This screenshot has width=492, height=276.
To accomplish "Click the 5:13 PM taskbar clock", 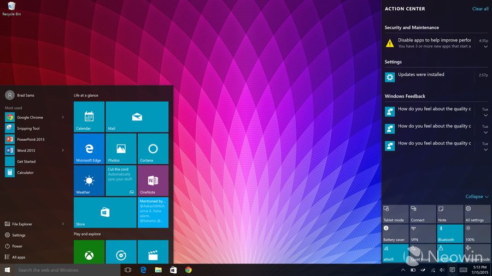I will tap(480, 270).
